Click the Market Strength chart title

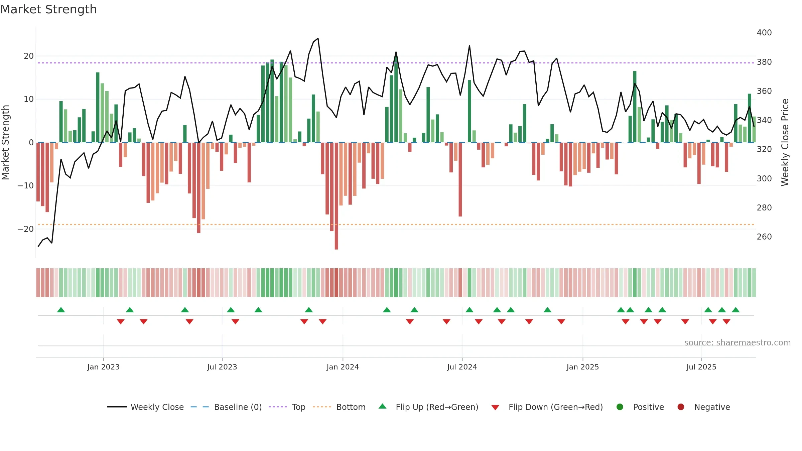click(48, 9)
